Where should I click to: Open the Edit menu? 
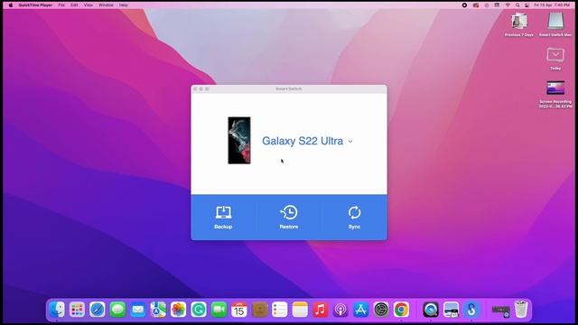74,5
